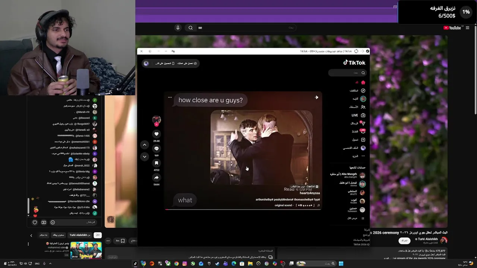Open Abu Mangrh's followed account
The height and width of the screenshot is (268, 477).
[347, 175]
